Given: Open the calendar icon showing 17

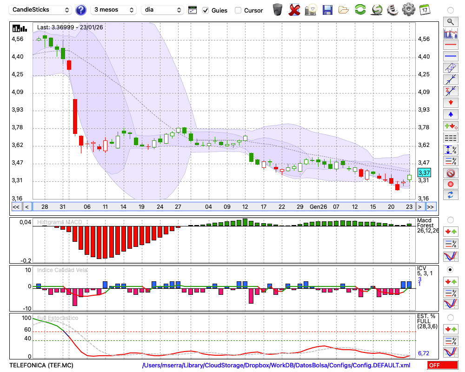Looking at the screenshot, I should click(425, 9).
